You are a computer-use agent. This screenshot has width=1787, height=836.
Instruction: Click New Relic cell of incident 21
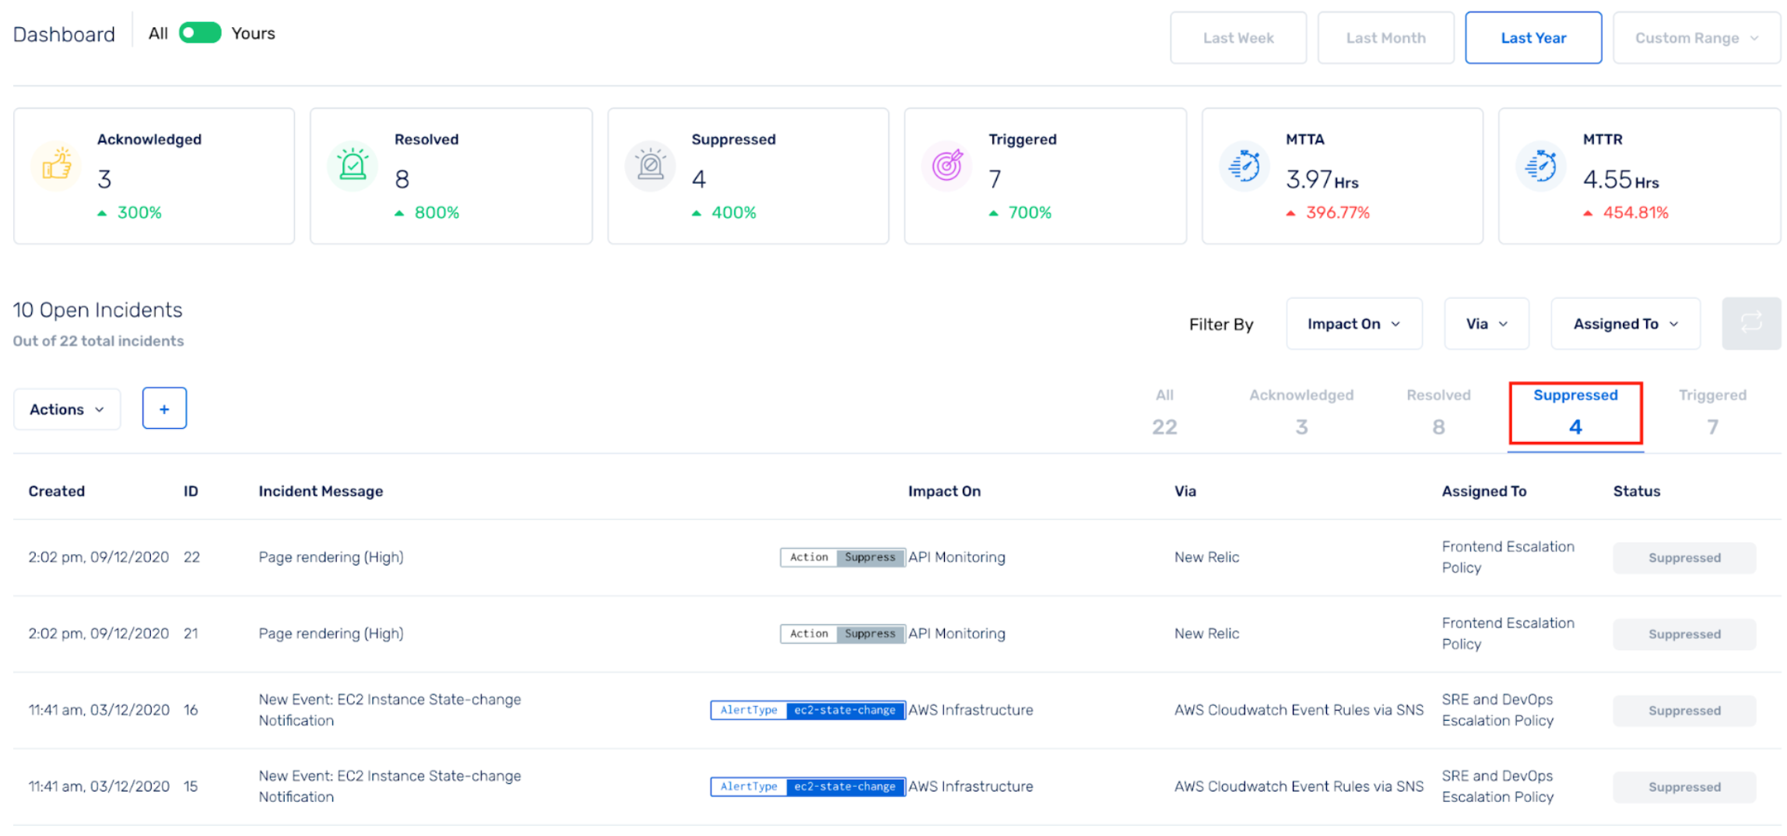[x=1206, y=634]
